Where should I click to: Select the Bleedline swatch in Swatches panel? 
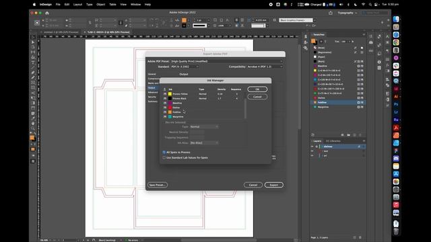click(338, 66)
